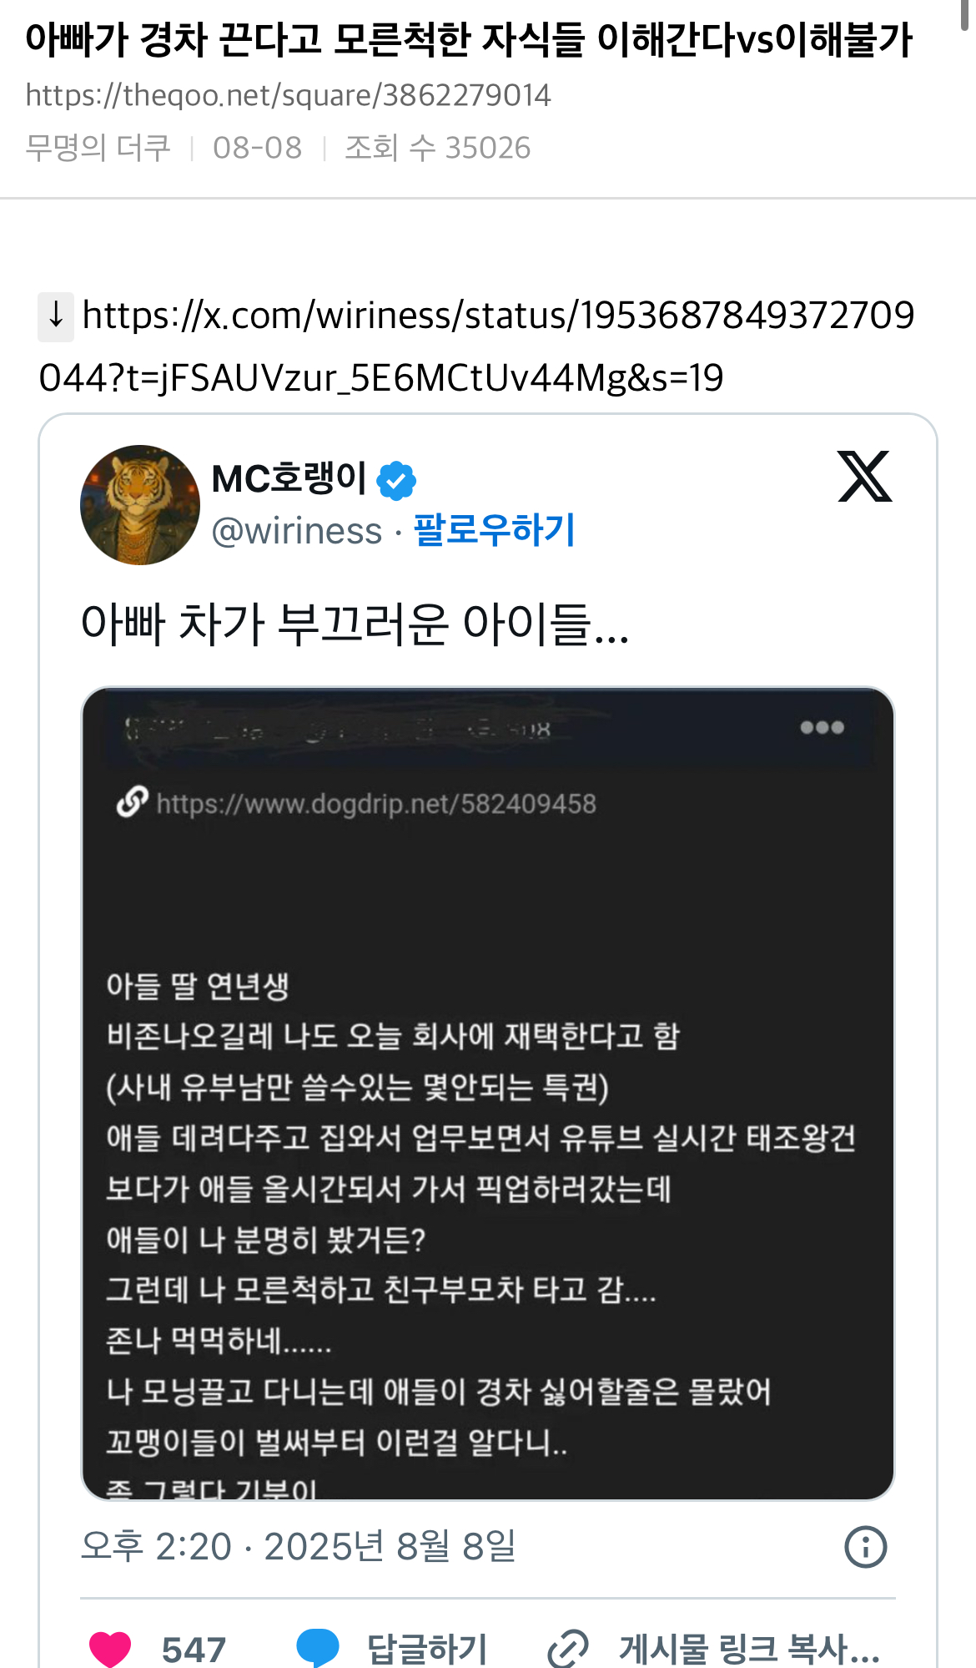Click the 팔로우하기 follow link
The width and height of the screenshot is (976, 1668).
(495, 530)
